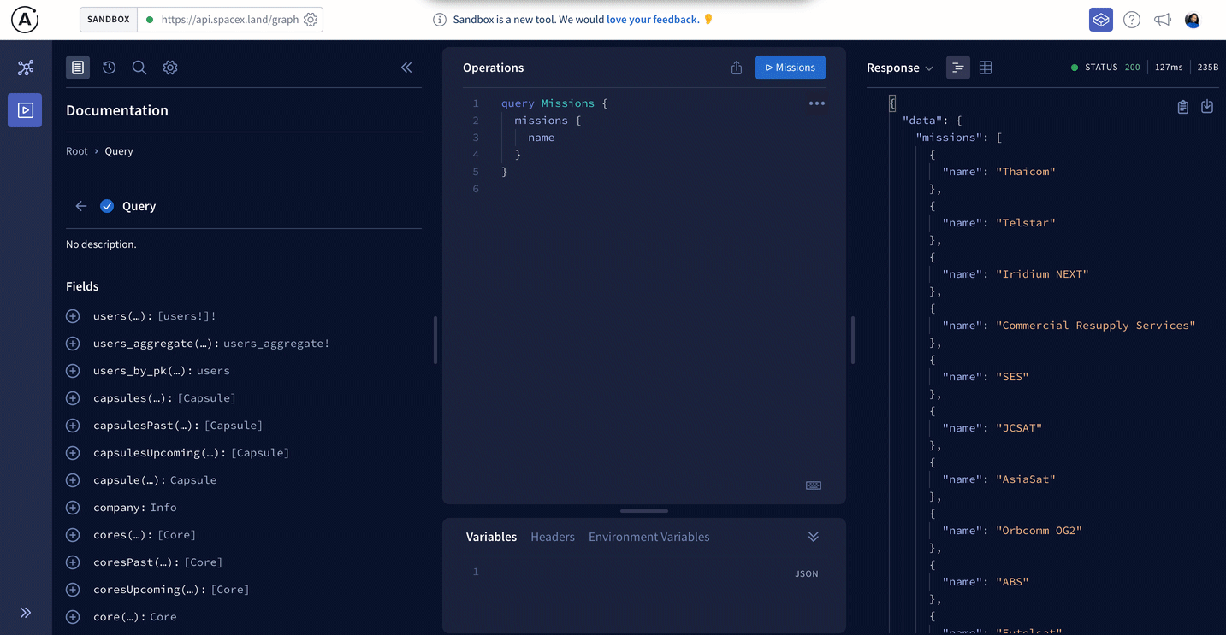Viewport: 1226px width, 635px height.
Task: Add the core field
Action: pos(73,617)
